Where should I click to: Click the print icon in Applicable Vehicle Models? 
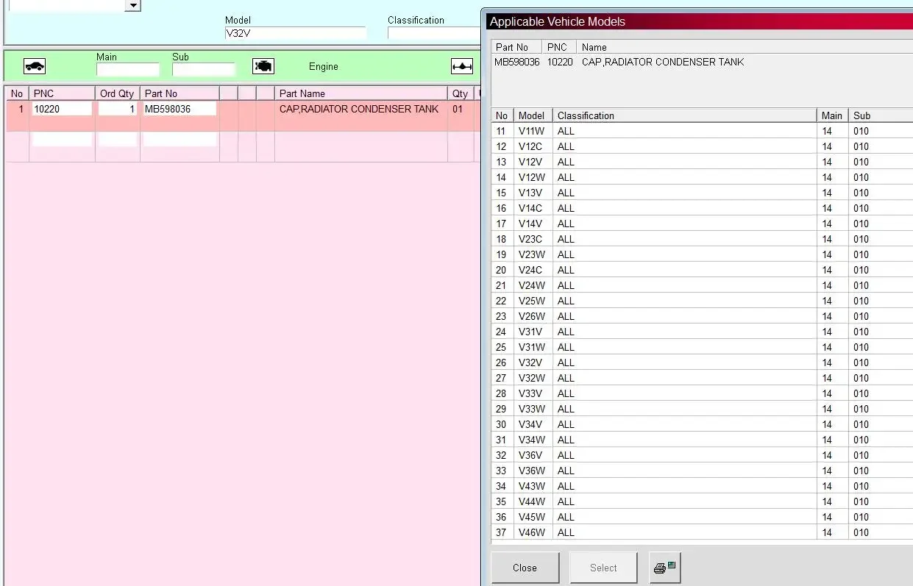point(665,568)
